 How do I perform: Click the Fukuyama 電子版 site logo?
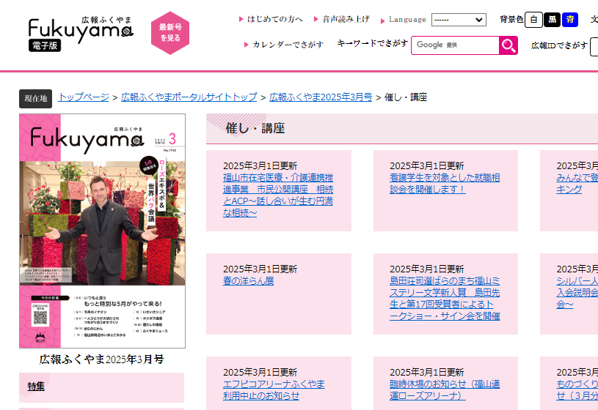pos(81,34)
